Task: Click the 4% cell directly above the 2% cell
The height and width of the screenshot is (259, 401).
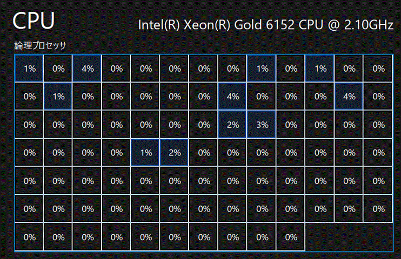Action: pyautogui.click(x=233, y=97)
